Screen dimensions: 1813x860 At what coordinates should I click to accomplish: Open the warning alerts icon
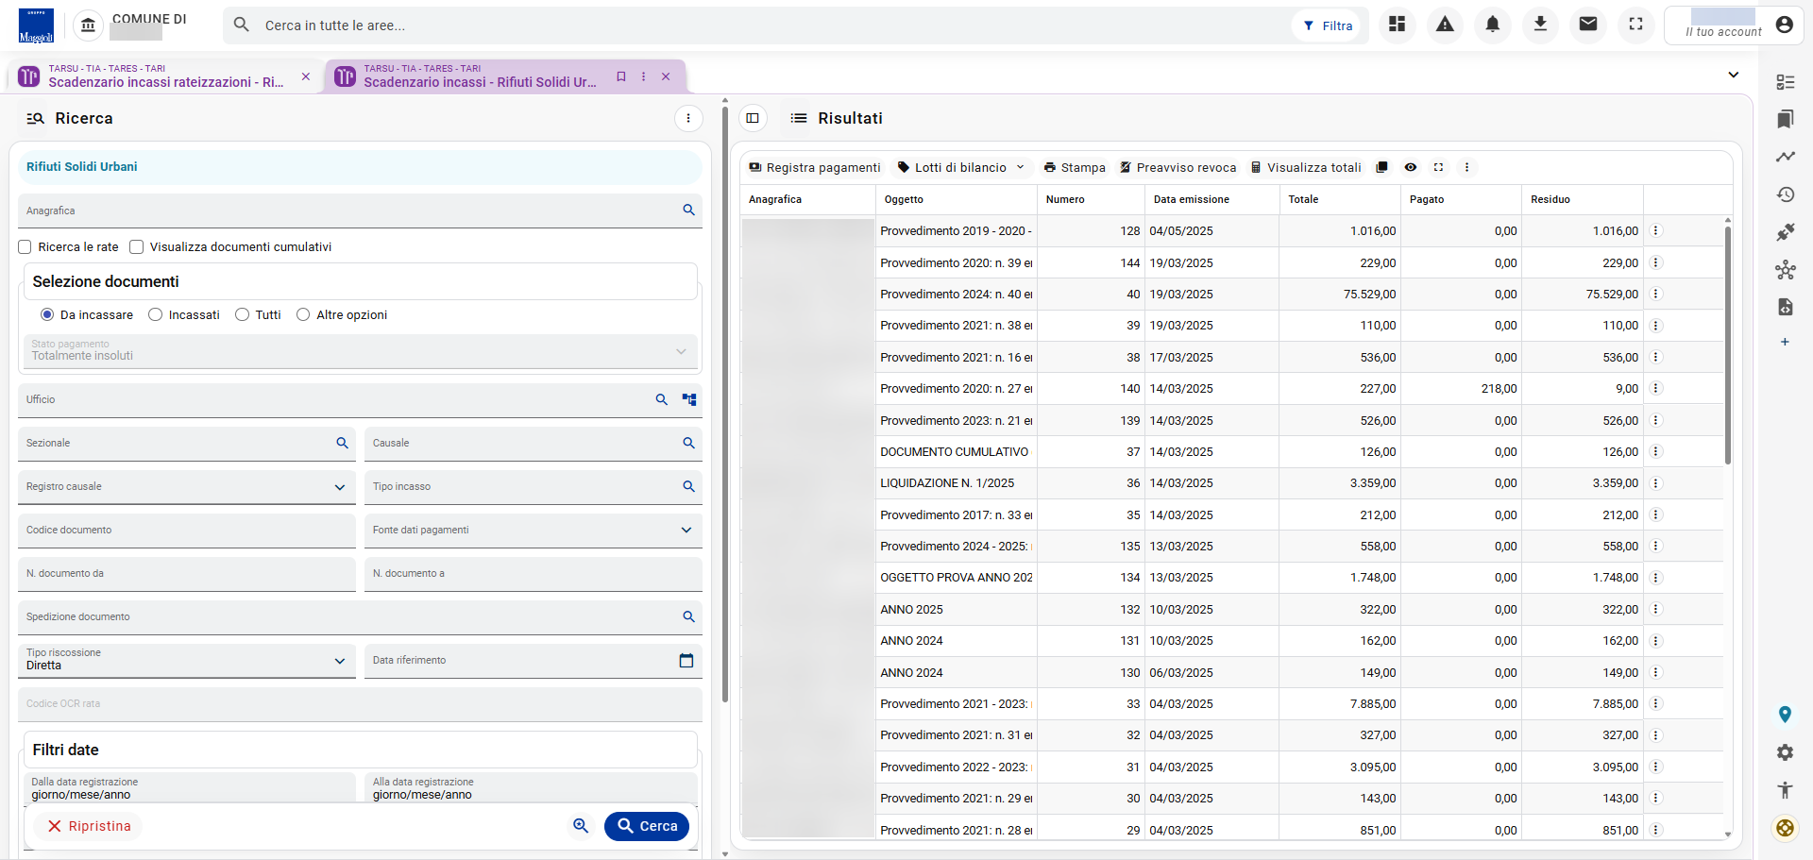(1445, 25)
